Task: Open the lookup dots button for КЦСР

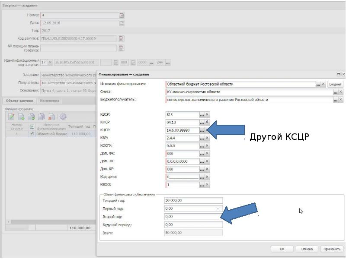Action: click(x=202, y=130)
